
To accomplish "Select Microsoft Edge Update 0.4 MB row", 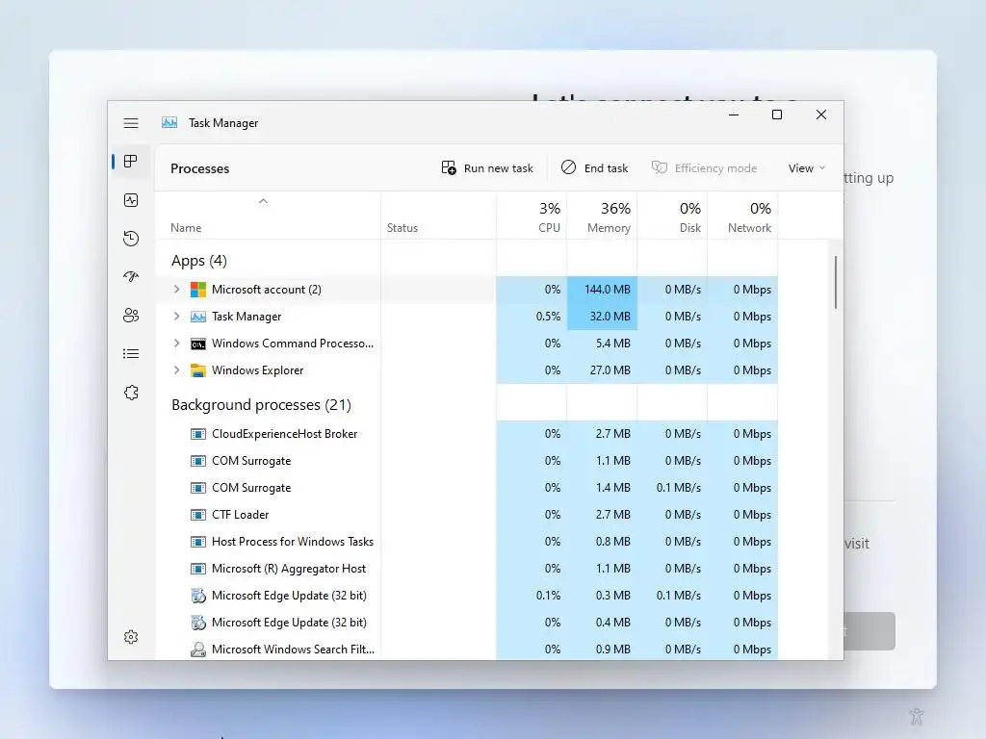I will (x=467, y=623).
